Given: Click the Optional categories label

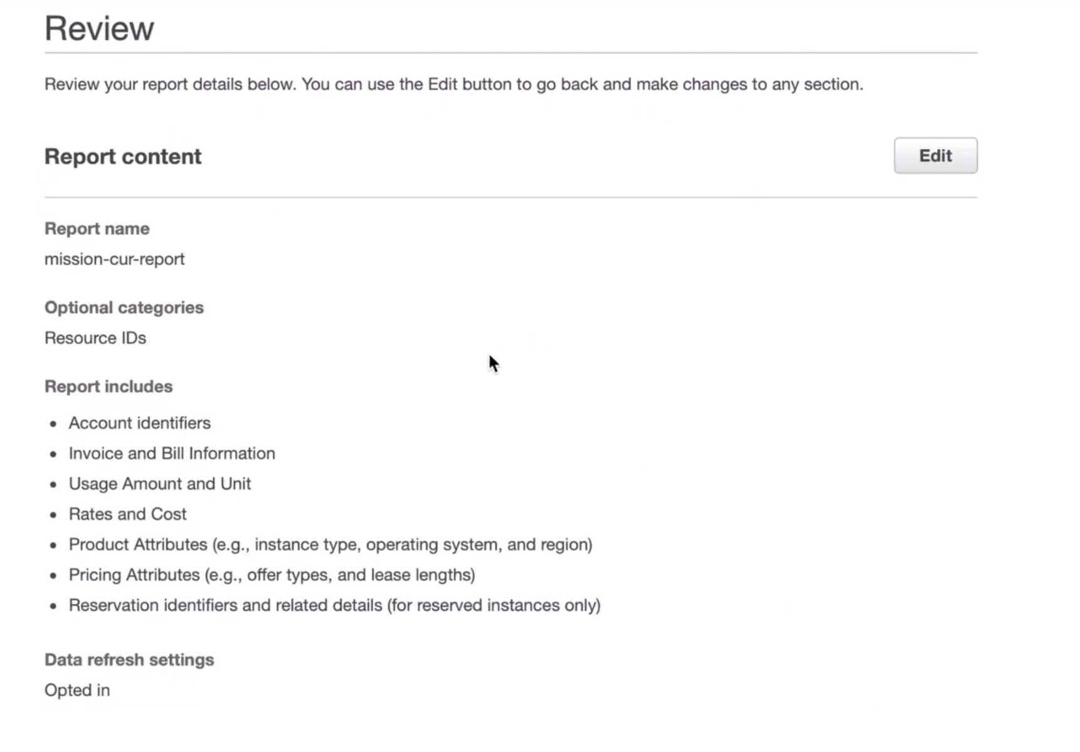Looking at the screenshot, I should [x=124, y=308].
